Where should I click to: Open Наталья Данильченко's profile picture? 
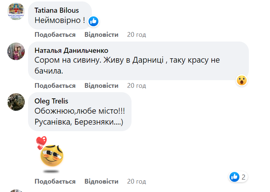(x=16, y=51)
